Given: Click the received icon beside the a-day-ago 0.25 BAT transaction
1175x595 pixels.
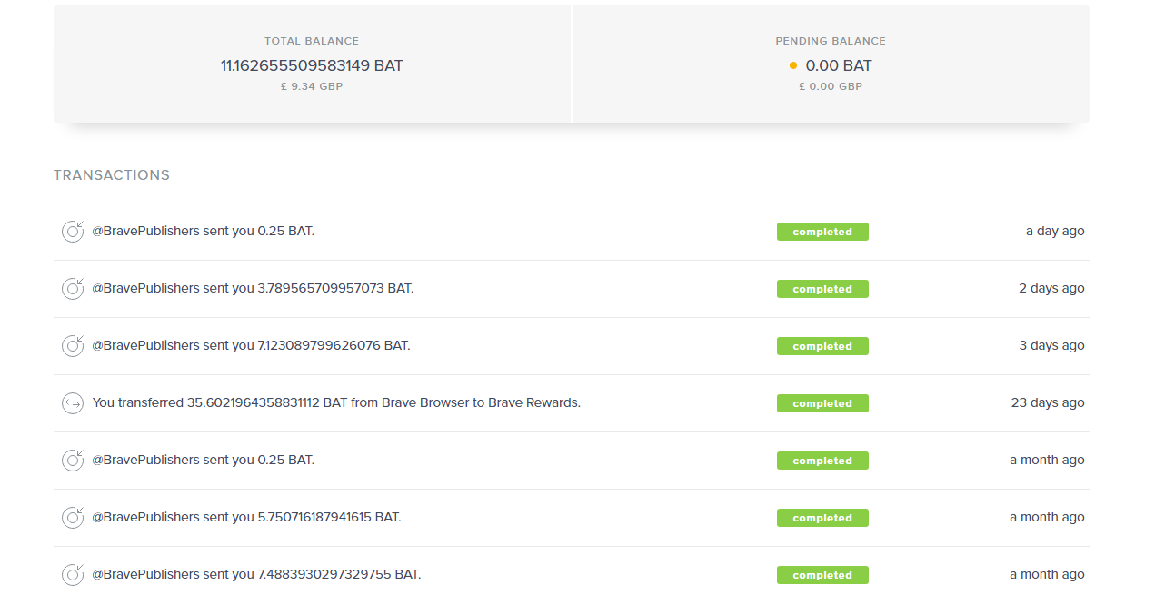Looking at the screenshot, I should click(73, 232).
